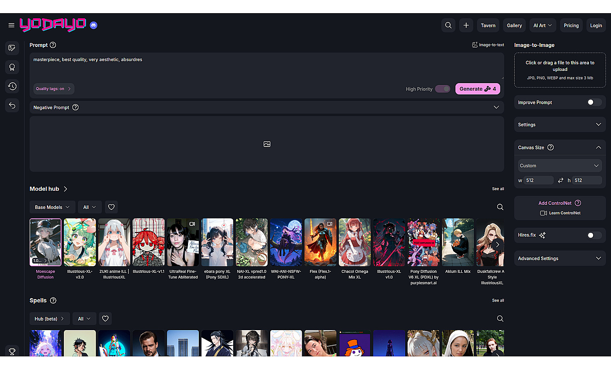Viewport: 611px width, 370px height.
Task: Show Add ControlNet help icon
Action: 578,203
